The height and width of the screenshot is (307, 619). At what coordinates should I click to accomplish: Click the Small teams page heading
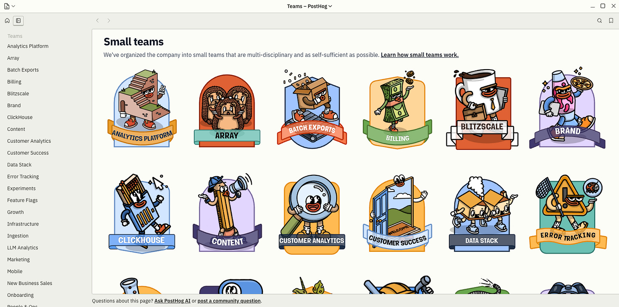click(x=133, y=42)
